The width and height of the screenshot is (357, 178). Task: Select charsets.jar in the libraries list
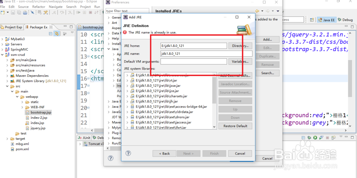(x=161, y=96)
